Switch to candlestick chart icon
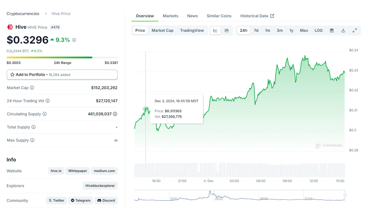The image size is (369, 208). [x=227, y=30]
